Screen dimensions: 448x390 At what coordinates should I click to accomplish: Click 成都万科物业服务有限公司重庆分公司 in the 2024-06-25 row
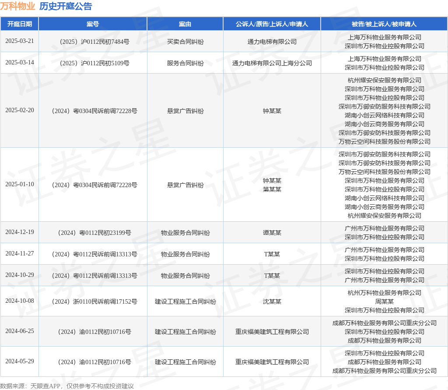(x=384, y=323)
